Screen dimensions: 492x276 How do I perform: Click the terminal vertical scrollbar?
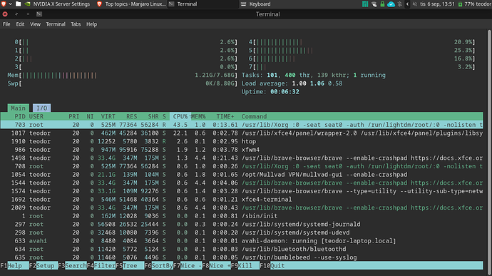coord(489,148)
